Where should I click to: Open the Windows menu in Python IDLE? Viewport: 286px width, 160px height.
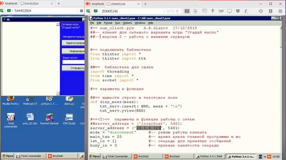(140, 23)
